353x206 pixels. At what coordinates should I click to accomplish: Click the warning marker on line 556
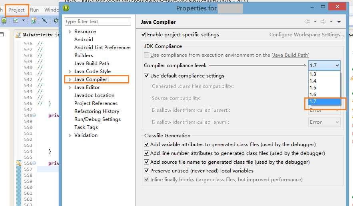point(19,163)
